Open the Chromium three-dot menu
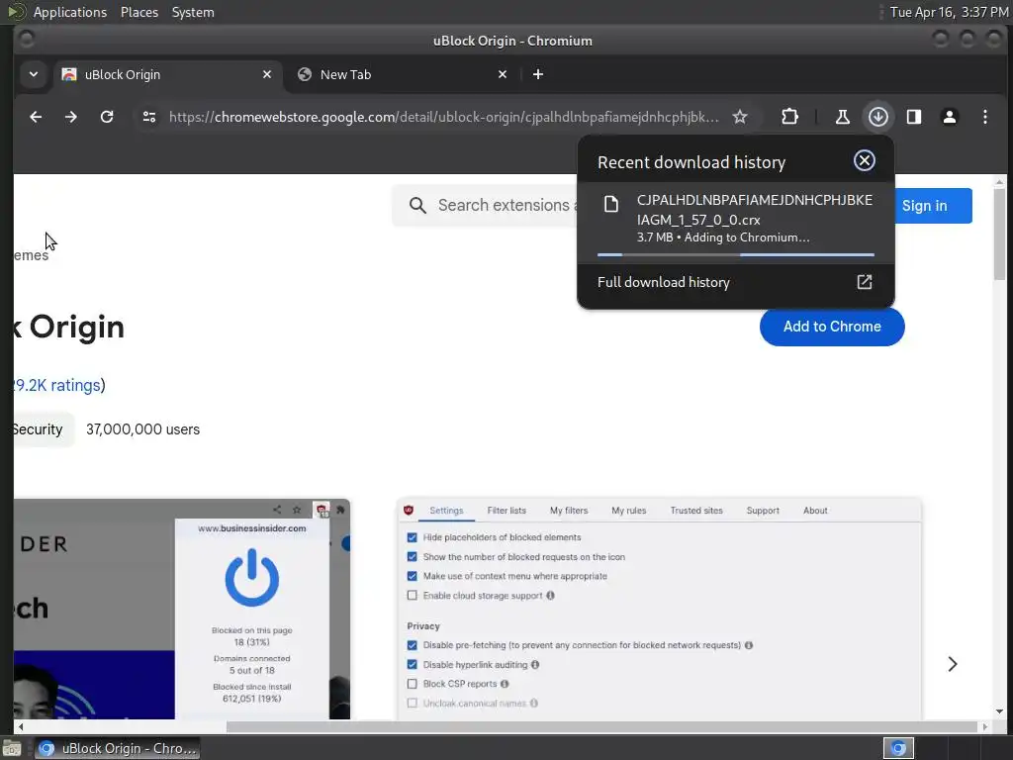This screenshot has width=1013, height=760. coord(984,117)
